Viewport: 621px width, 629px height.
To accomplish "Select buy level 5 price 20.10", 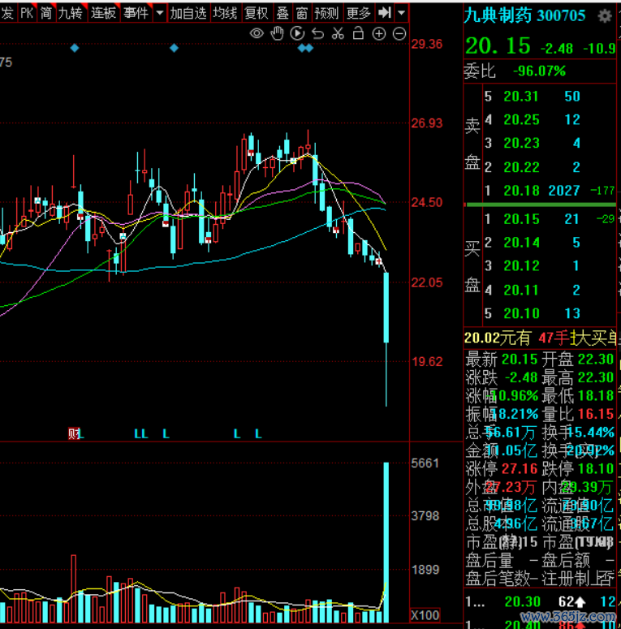I will click(x=521, y=313).
